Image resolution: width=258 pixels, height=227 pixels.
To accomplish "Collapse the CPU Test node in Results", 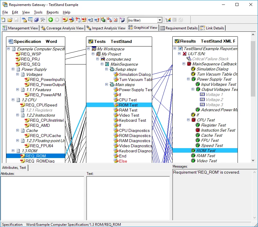I will pyautogui.click(x=189, y=120).
